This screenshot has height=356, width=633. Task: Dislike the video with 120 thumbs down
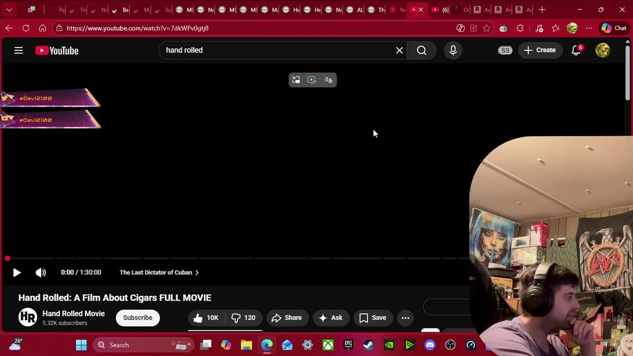click(x=243, y=318)
